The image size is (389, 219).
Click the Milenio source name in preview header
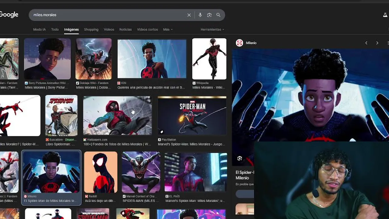coord(251,43)
